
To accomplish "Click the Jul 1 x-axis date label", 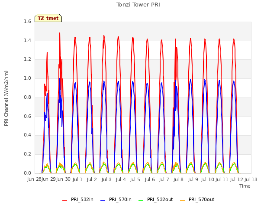I will click(77, 179).
